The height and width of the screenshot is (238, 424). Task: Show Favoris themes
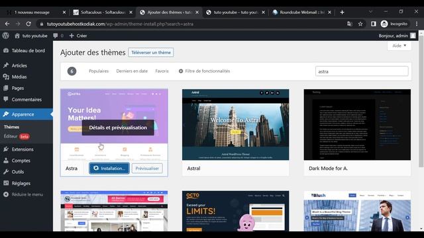162,71
